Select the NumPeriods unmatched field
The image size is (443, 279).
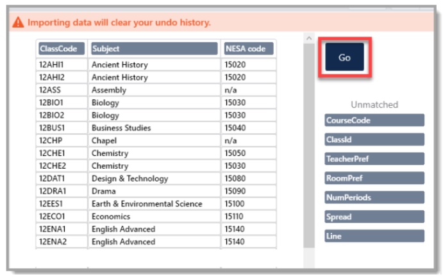click(374, 198)
